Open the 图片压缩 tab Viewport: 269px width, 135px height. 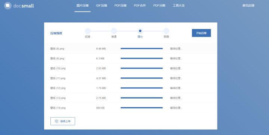coord(83,6)
